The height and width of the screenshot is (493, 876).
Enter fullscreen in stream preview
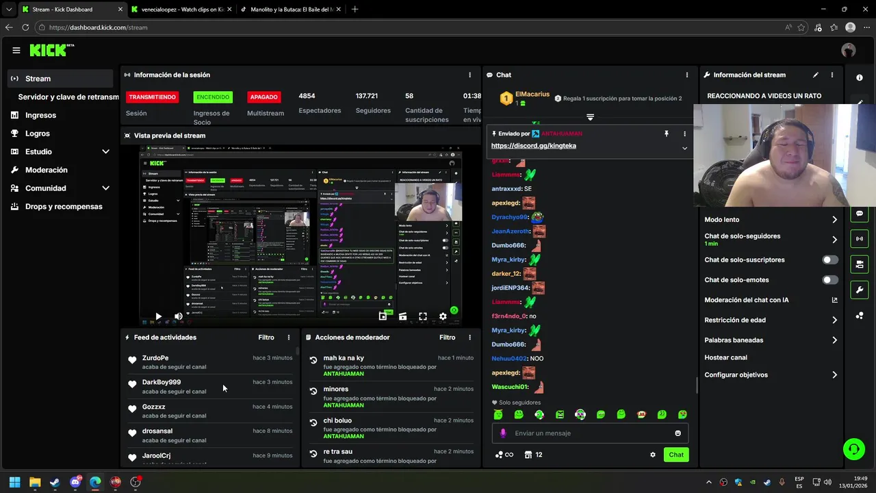click(423, 316)
